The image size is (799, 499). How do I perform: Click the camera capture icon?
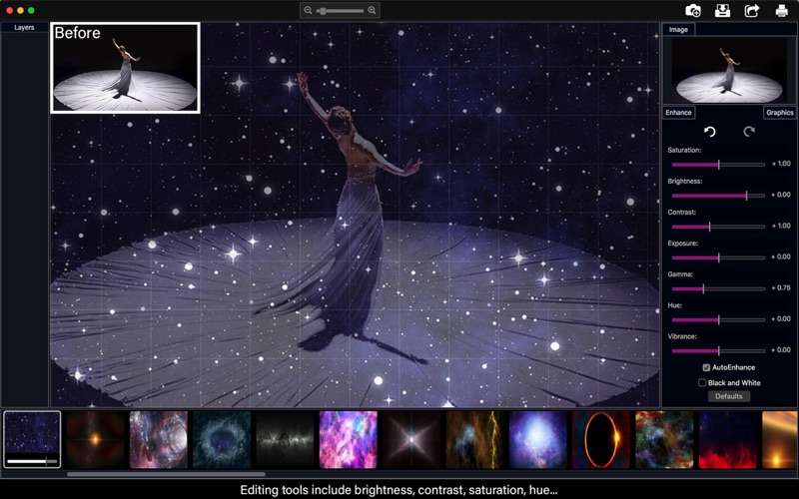coord(692,10)
